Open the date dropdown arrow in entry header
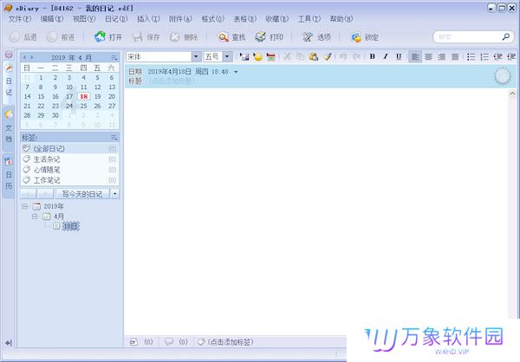Image resolution: width=520 pixels, height=362 pixels. 236,72
